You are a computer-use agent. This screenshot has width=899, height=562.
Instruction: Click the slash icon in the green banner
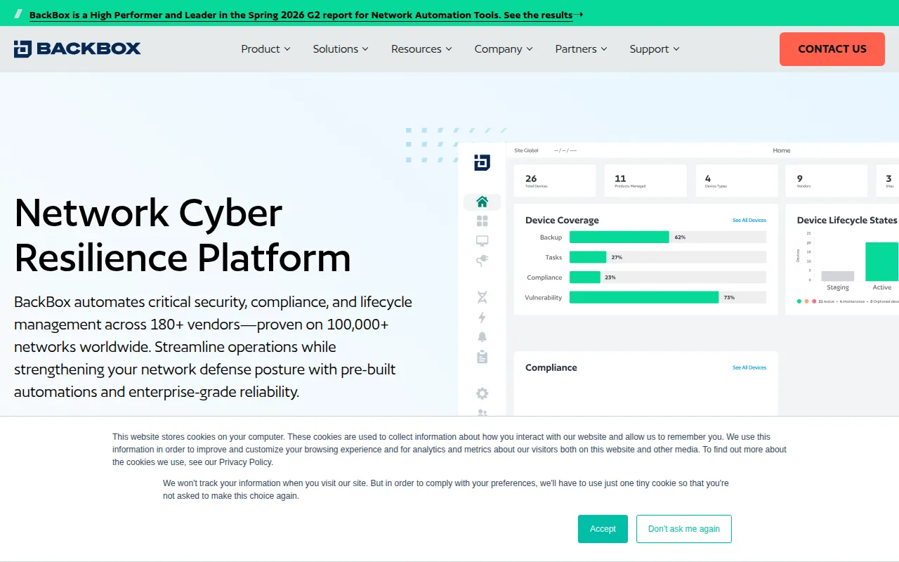coord(18,14)
